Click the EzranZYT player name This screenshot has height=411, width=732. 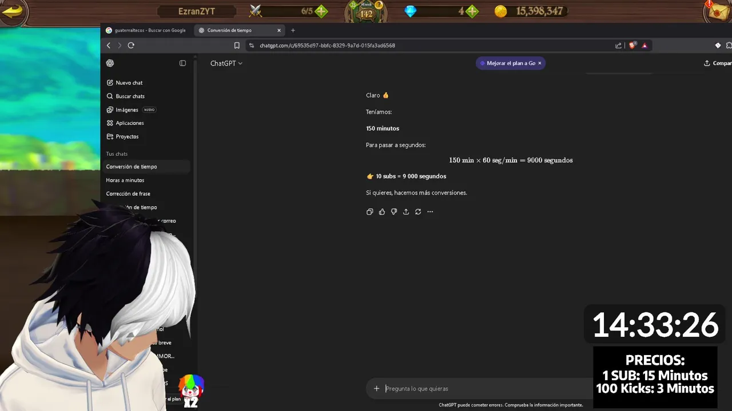click(x=197, y=11)
